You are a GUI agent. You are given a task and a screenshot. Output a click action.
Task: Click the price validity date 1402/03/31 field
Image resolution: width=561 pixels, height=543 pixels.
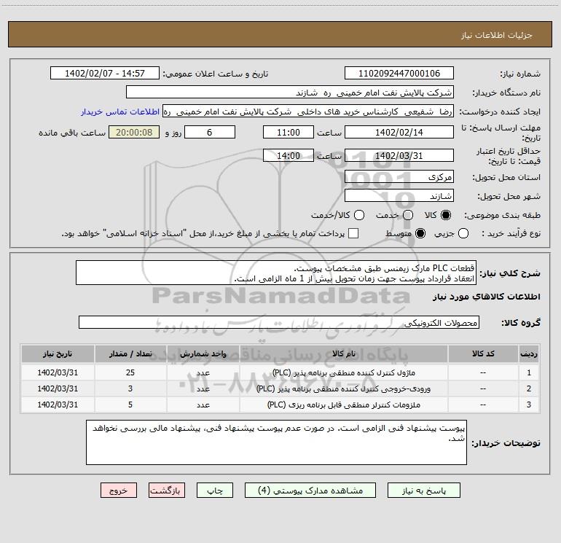(x=399, y=155)
